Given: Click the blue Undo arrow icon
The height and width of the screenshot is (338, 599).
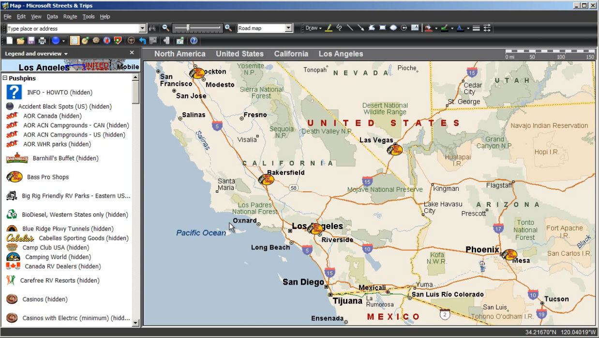Looking at the screenshot, I should (x=142, y=41).
